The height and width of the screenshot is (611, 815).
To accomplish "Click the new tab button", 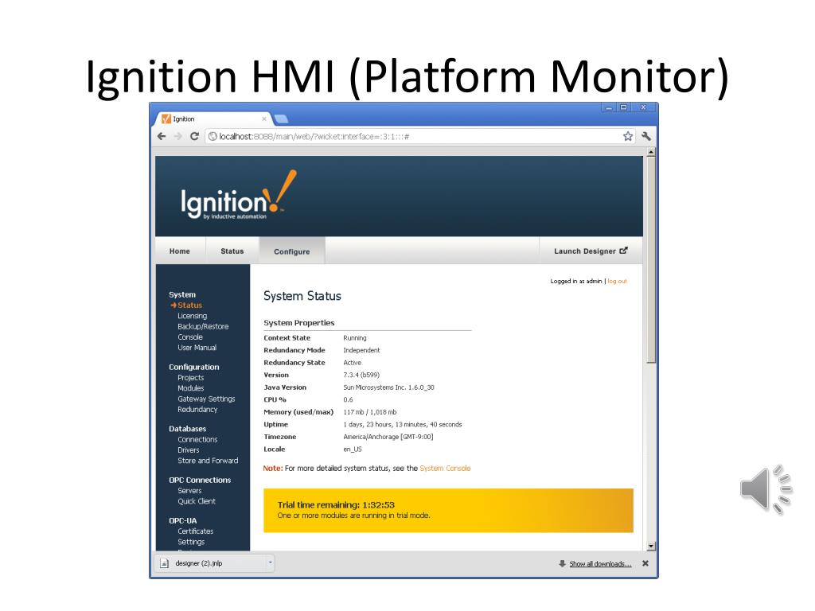I will [281, 119].
